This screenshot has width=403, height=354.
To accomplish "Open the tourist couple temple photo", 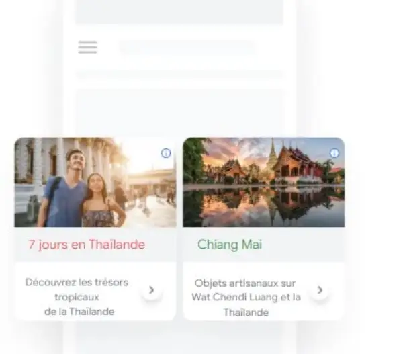I will [x=95, y=182].
